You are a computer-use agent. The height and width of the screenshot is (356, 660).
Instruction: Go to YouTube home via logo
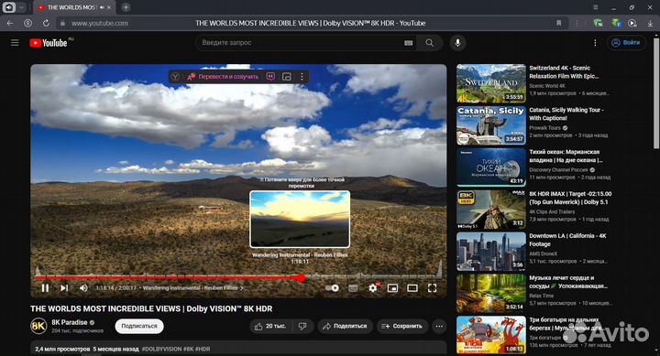(x=49, y=43)
